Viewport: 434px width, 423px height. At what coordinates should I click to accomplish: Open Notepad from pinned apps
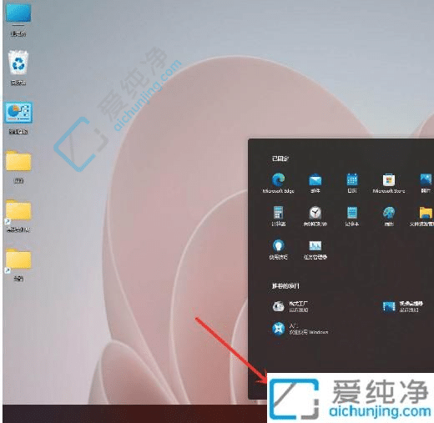[352, 216]
